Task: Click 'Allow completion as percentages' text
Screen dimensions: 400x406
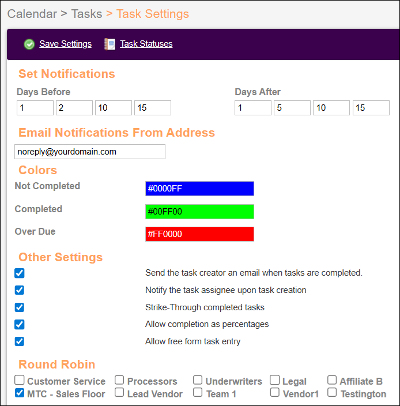Action: (x=207, y=324)
